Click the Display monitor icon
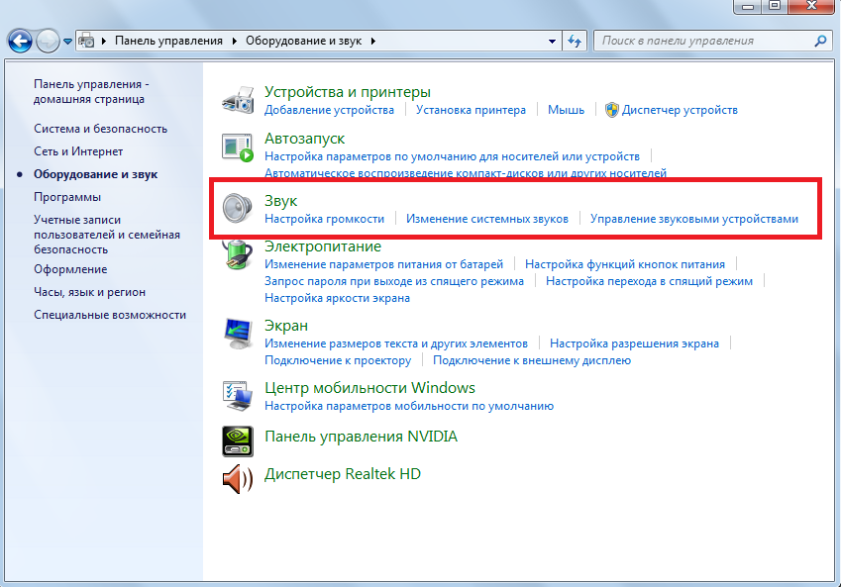841x587 pixels. point(238,334)
